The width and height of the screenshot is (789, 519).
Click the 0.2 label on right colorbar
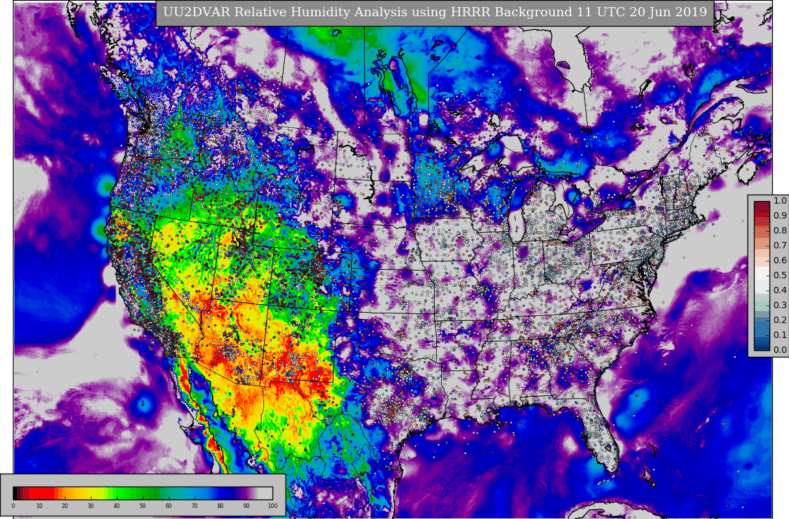(x=780, y=320)
